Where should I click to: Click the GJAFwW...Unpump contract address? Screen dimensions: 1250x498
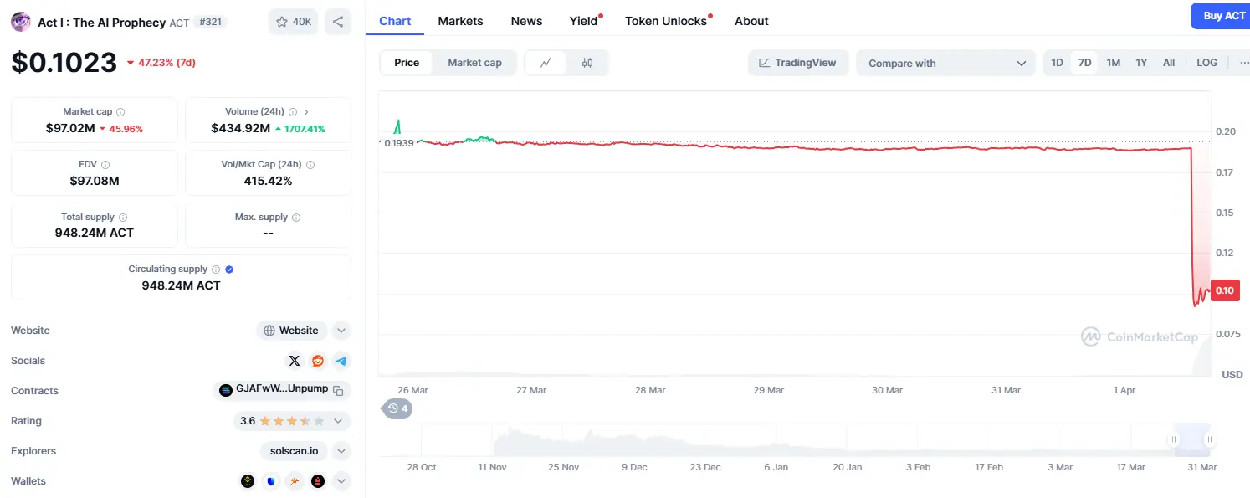(282, 389)
